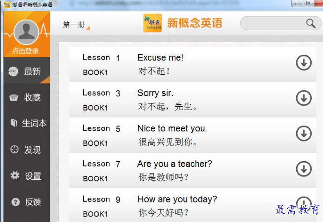Download Lesson 7 Are you a teacher?

tap(304, 169)
